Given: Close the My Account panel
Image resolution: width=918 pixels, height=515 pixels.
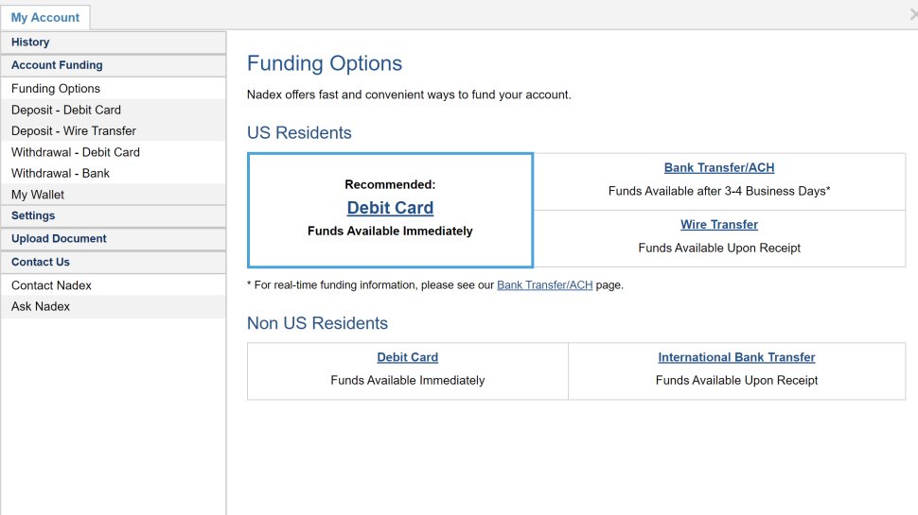Looking at the screenshot, I should point(913,14).
